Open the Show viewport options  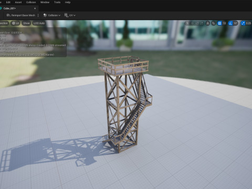(26, 23)
